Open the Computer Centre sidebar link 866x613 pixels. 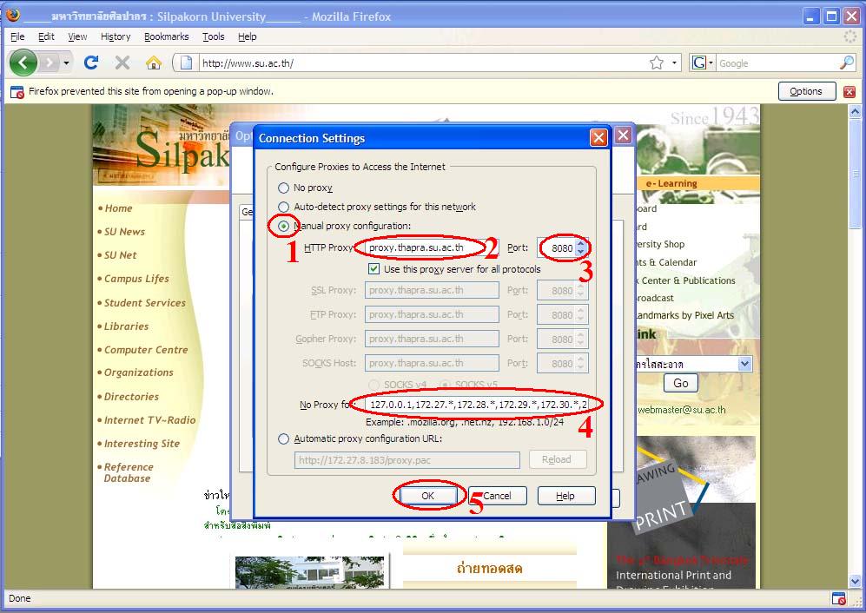coord(146,350)
